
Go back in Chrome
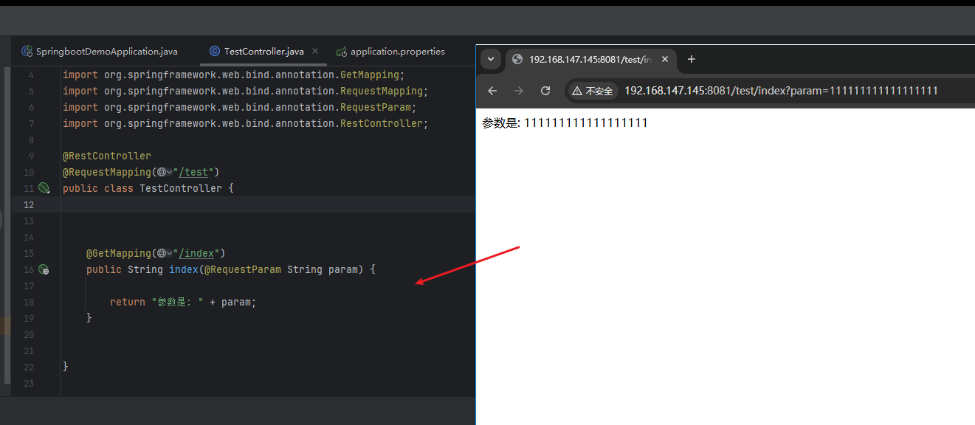(492, 91)
